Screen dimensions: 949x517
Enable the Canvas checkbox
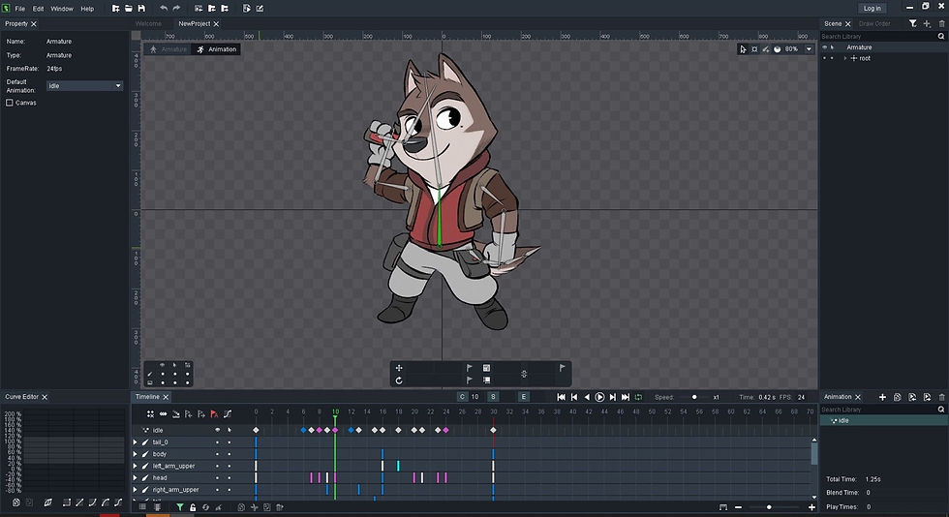(x=10, y=103)
